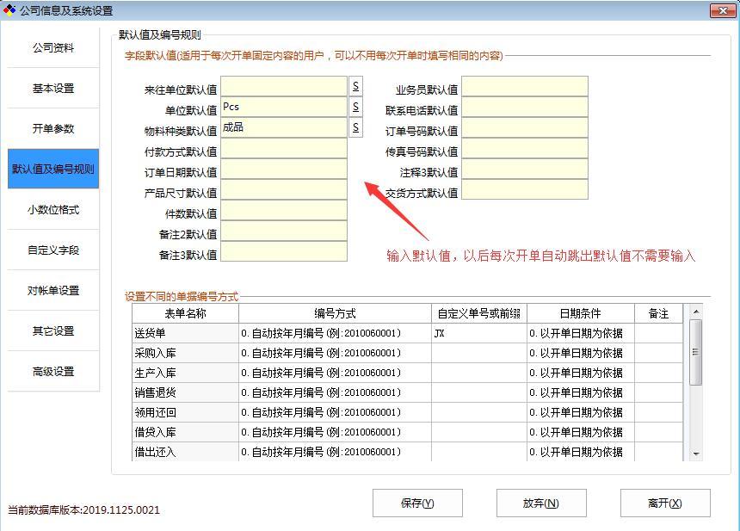The image size is (740, 531).
Task: Open the 其它设置 tab
Action: point(53,330)
